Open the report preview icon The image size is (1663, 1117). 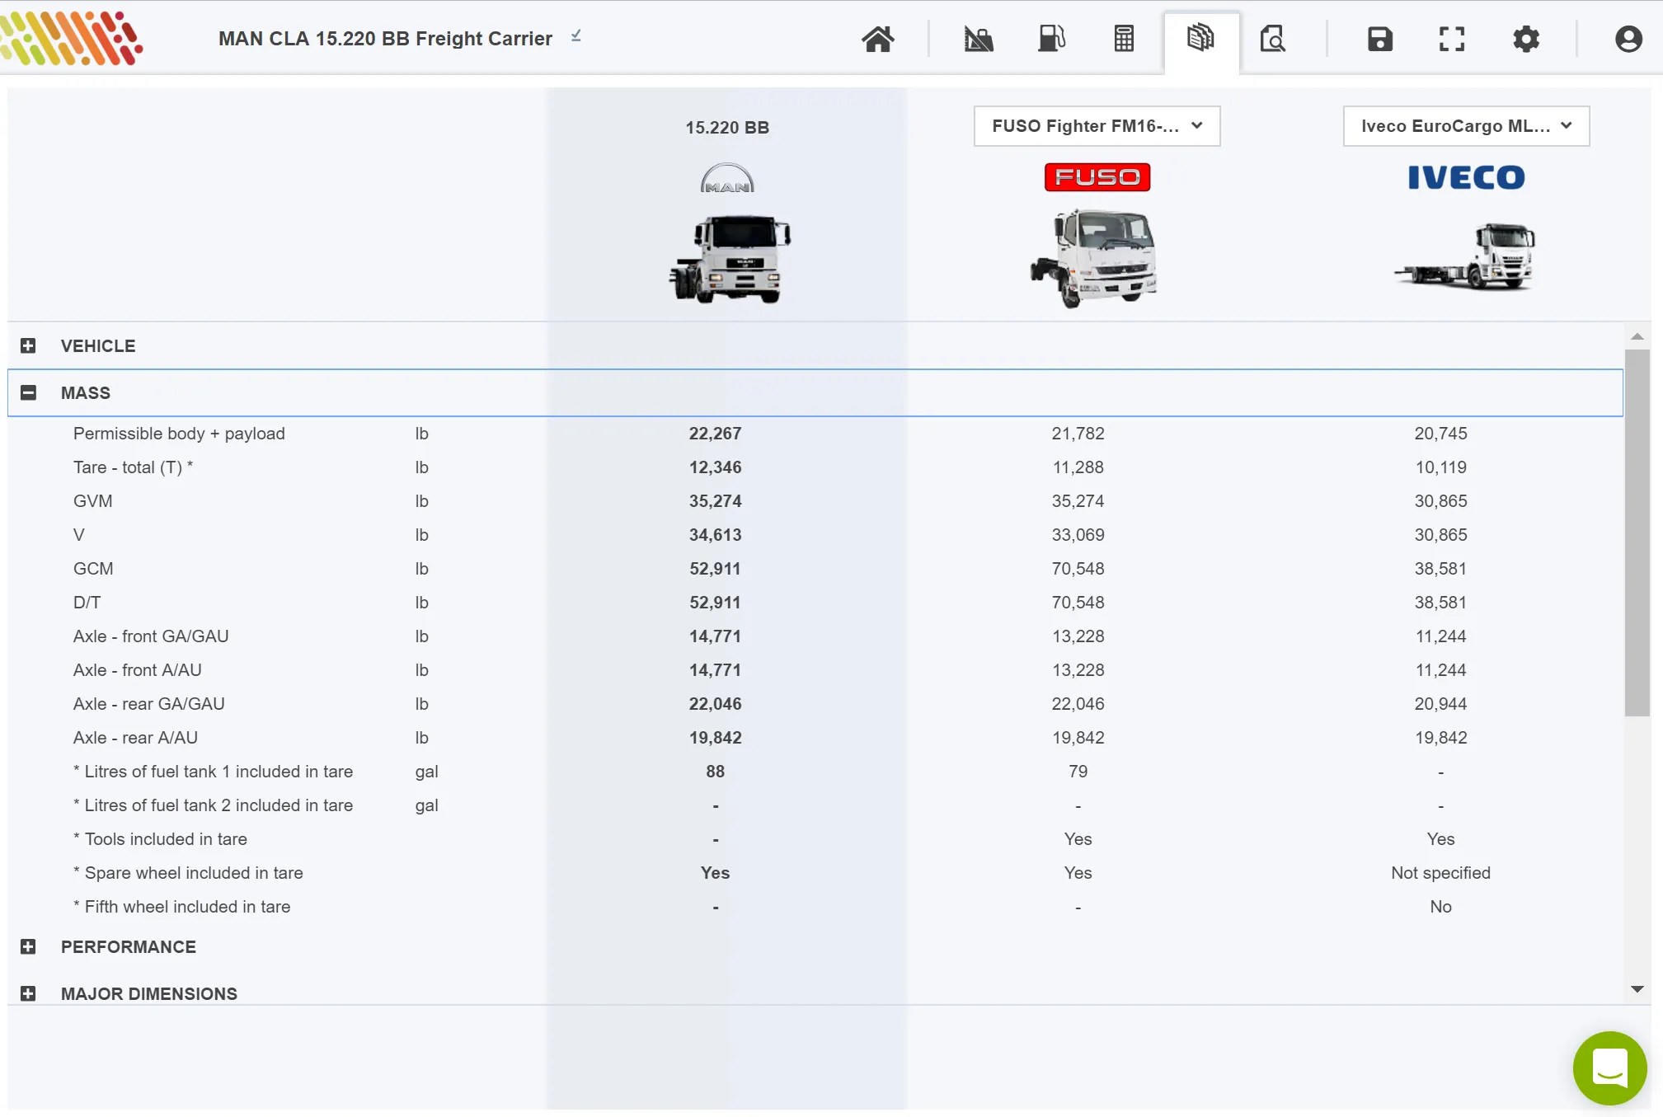[x=1272, y=39]
